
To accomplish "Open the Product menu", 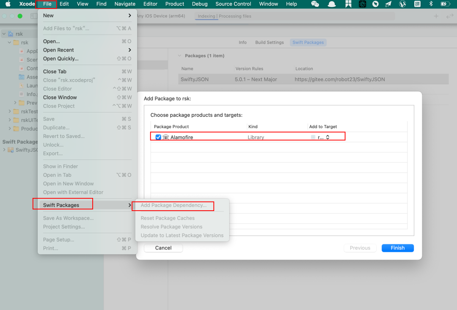I will 175,4.
